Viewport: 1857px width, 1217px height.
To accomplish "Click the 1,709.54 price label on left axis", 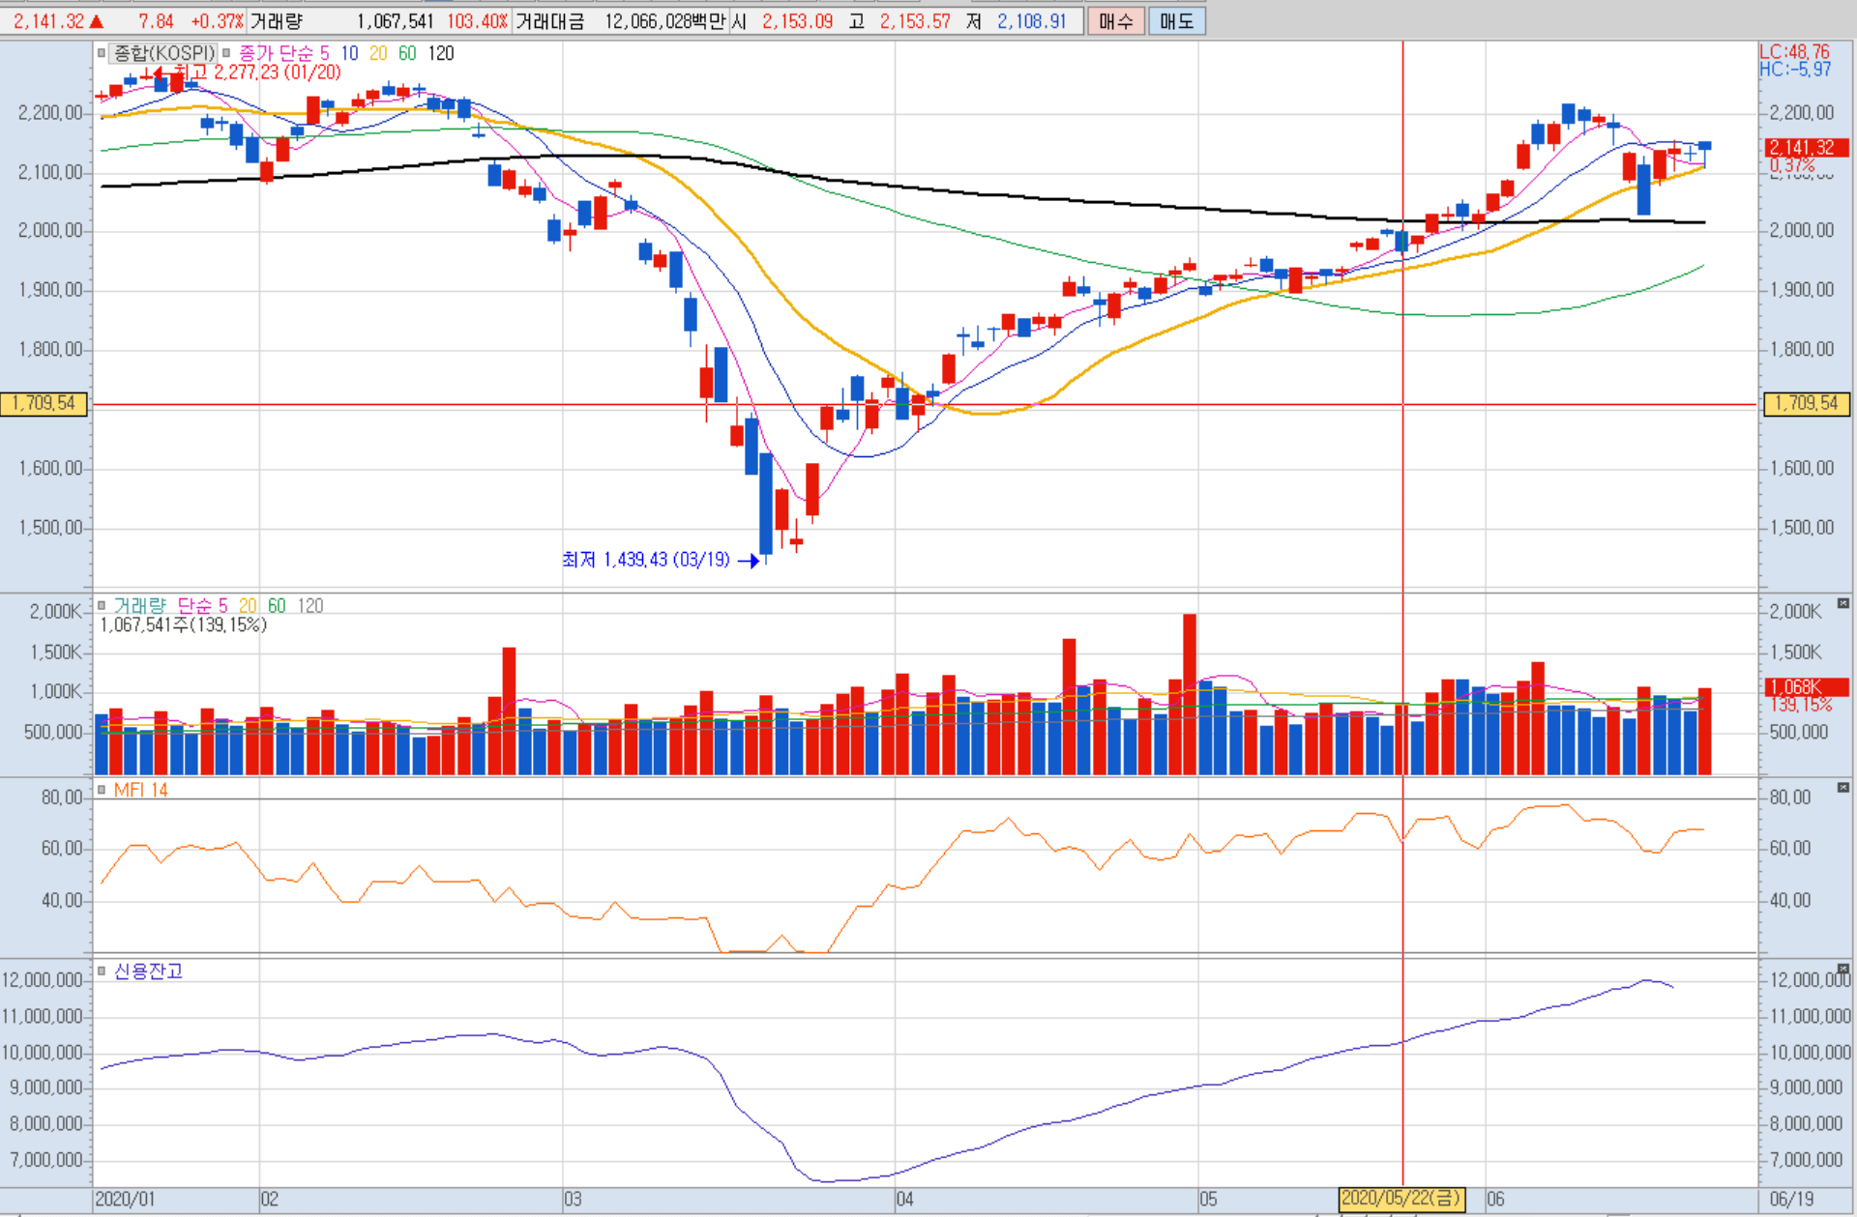I will click(44, 403).
